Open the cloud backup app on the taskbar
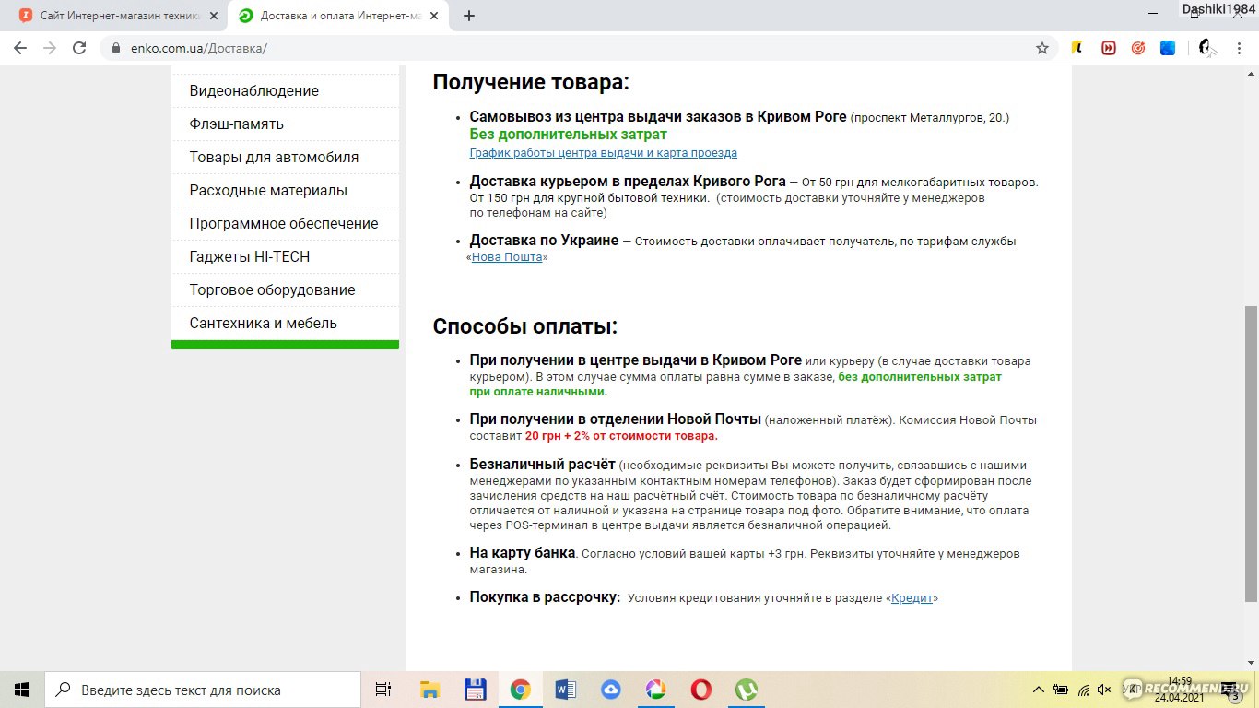Image resolution: width=1259 pixels, height=708 pixels. point(610,690)
